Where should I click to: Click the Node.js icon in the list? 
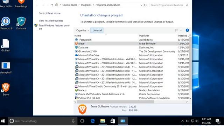pyautogui.click(x=76, y=90)
